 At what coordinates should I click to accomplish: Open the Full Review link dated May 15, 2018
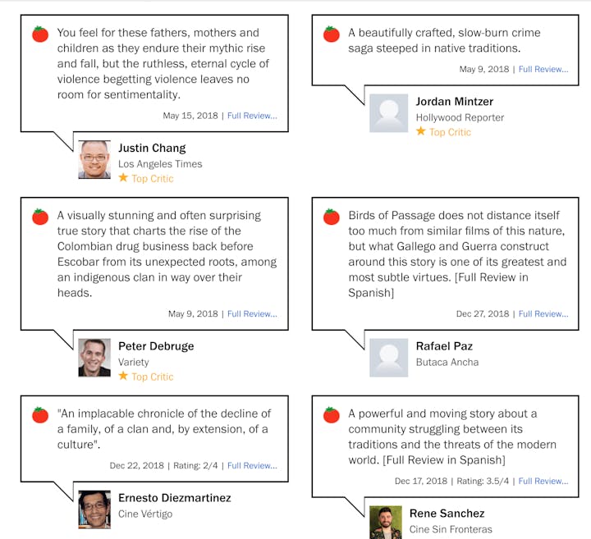[252, 116]
